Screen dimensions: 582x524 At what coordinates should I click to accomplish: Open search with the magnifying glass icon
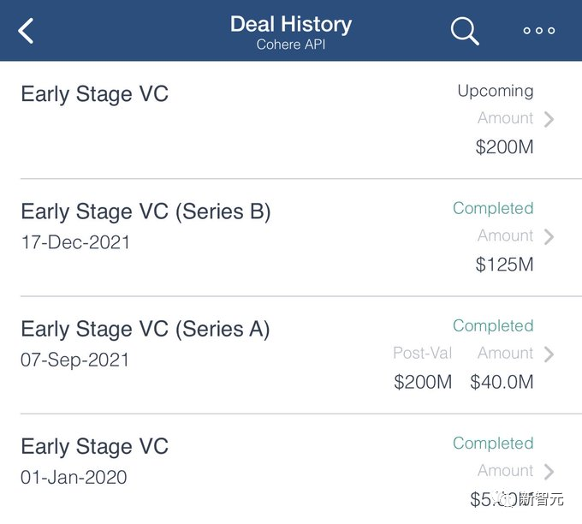(465, 31)
